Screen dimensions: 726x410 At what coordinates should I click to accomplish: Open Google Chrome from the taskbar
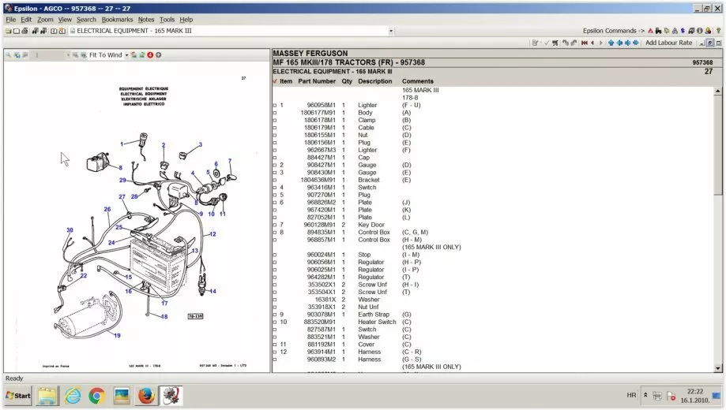(x=96, y=396)
